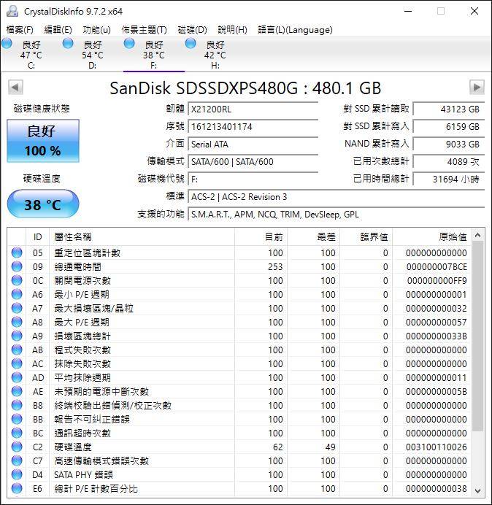Image resolution: width=492 pixels, height=505 pixels.
Task: Click the 屬性名稱 column header
Action: click(73, 237)
